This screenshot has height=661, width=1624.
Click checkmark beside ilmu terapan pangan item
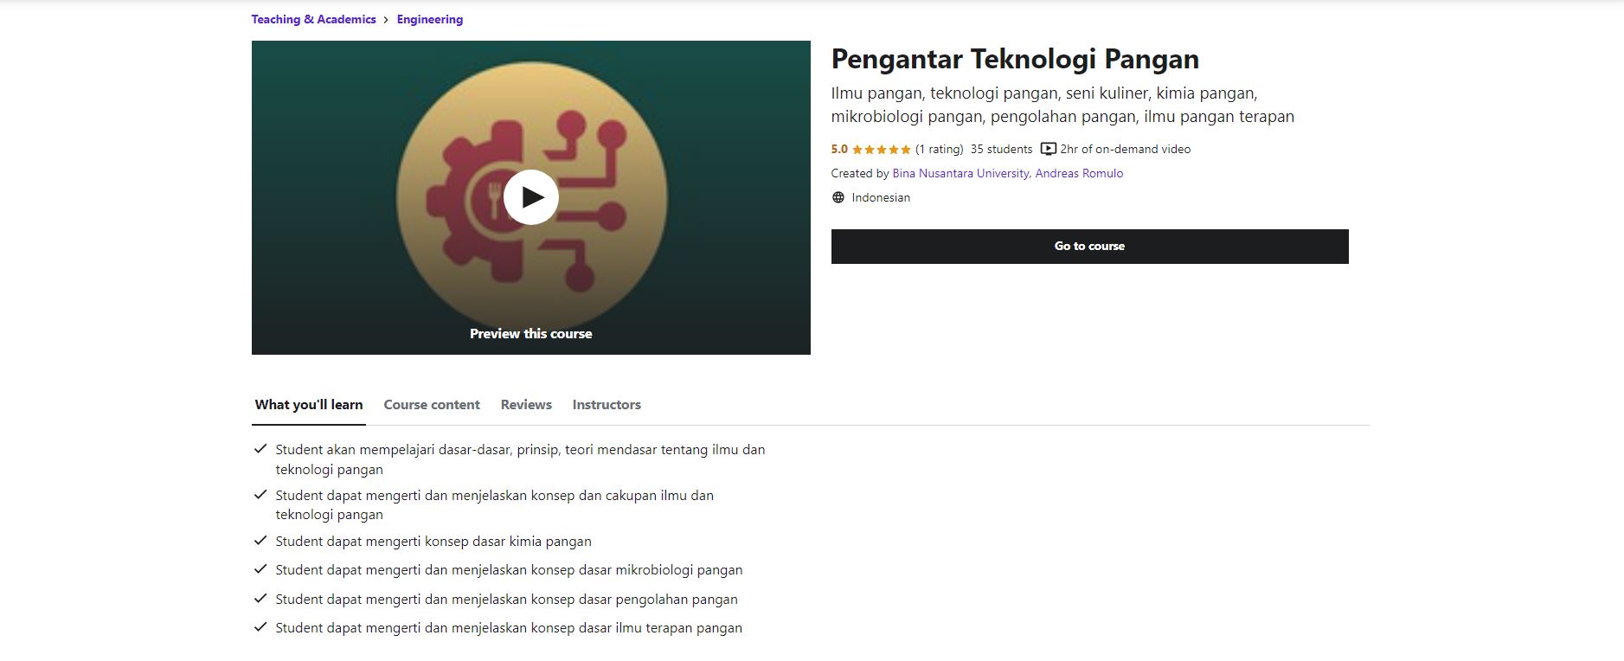[x=260, y=627]
